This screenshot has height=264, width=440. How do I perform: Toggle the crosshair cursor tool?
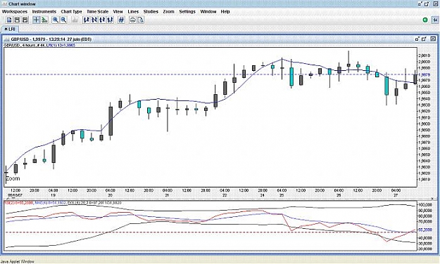coord(36,20)
